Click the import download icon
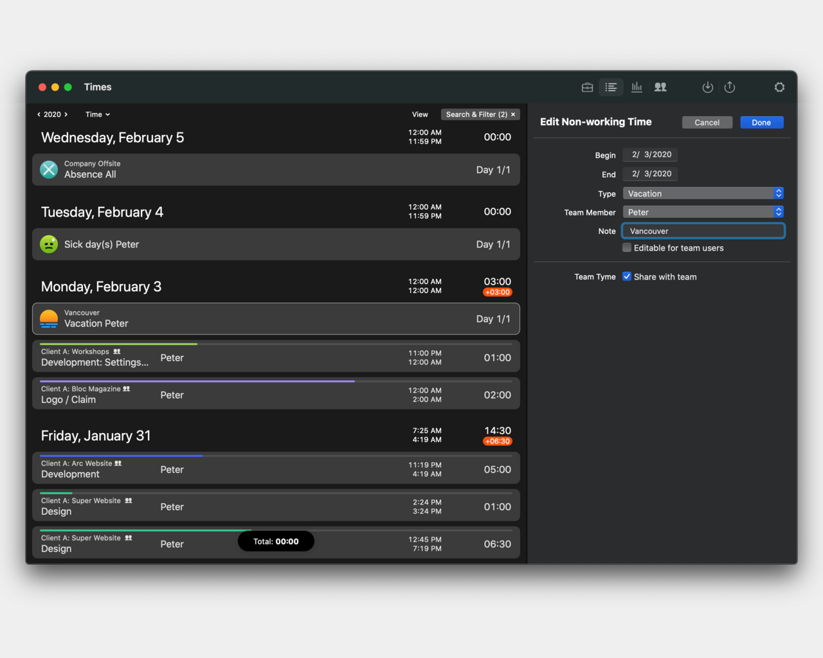Image resolution: width=823 pixels, height=658 pixels. (707, 87)
